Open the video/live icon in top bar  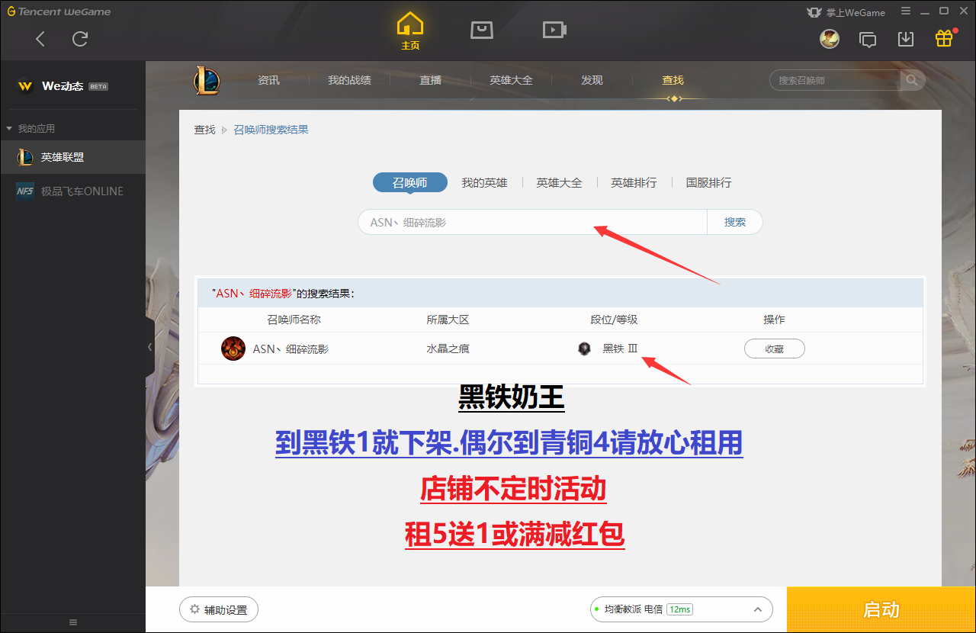coord(554,30)
